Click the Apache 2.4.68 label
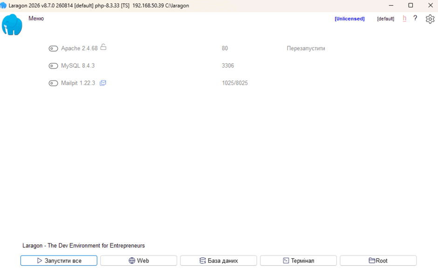438x277 pixels. [x=79, y=48]
